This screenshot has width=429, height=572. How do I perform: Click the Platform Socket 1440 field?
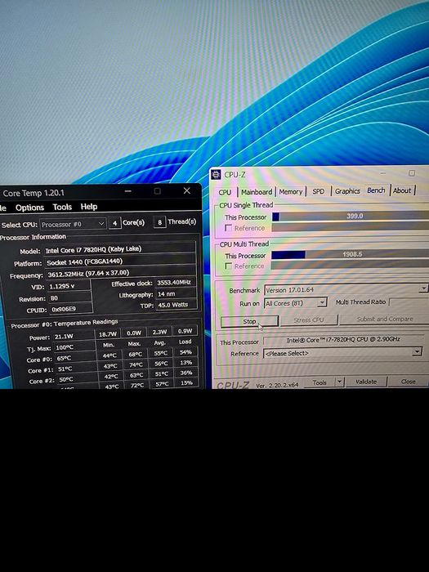(120, 262)
